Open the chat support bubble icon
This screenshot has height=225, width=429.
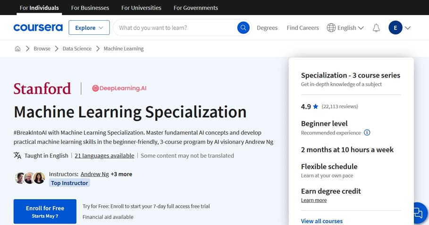click(x=417, y=213)
